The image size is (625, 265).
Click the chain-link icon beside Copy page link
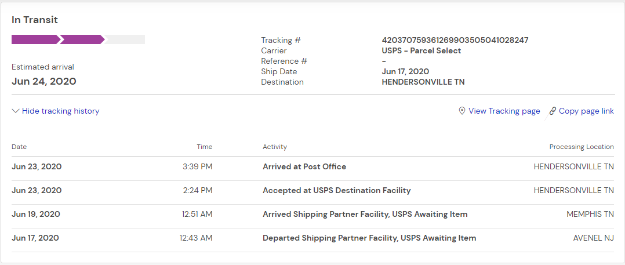(x=553, y=111)
